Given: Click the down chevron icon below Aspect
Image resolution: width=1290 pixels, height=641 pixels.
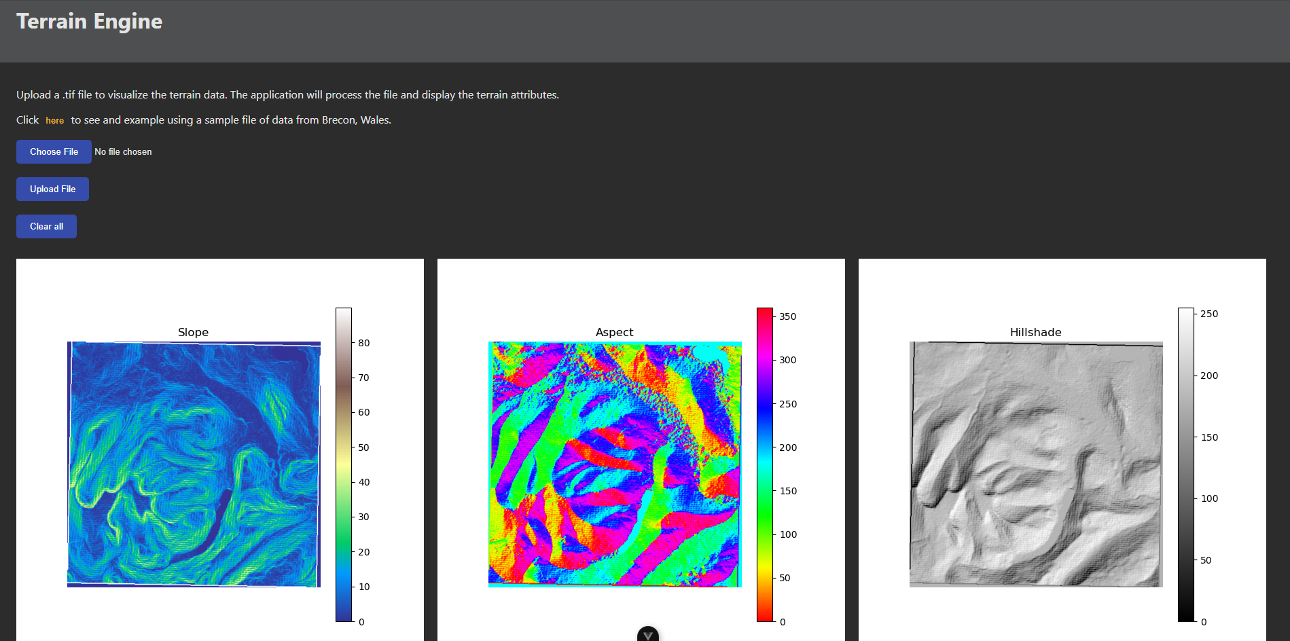Looking at the screenshot, I should click(x=647, y=635).
